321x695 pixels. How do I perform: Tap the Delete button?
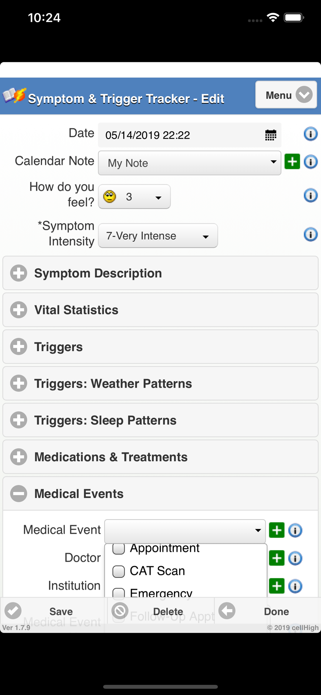(161, 611)
